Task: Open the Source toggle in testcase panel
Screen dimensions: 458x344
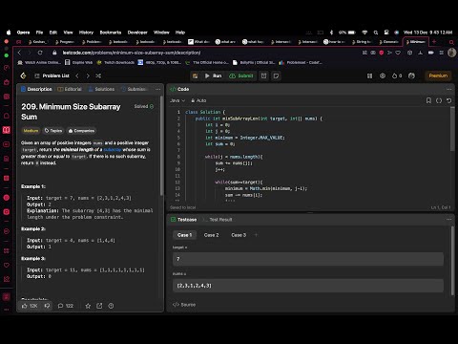Action: point(184,305)
